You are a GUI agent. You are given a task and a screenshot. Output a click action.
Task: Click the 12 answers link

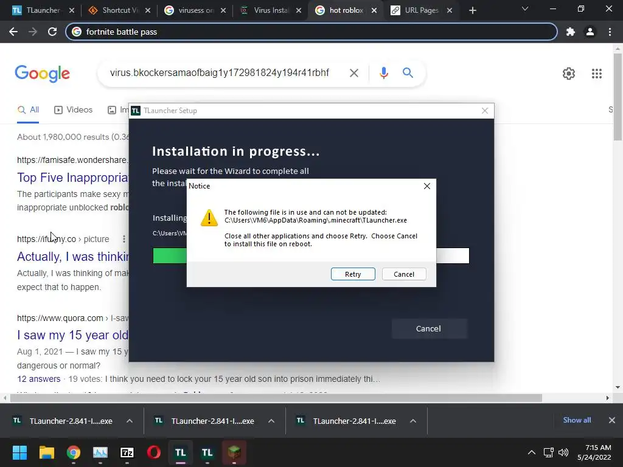click(x=38, y=379)
